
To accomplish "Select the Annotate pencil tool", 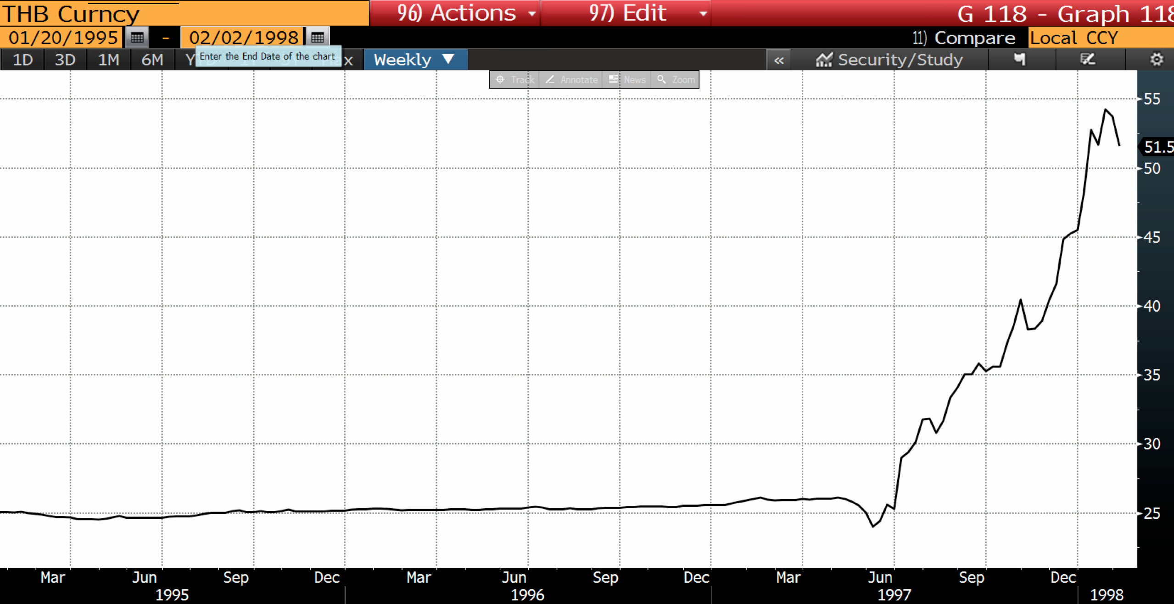I will tap(571, 80).
